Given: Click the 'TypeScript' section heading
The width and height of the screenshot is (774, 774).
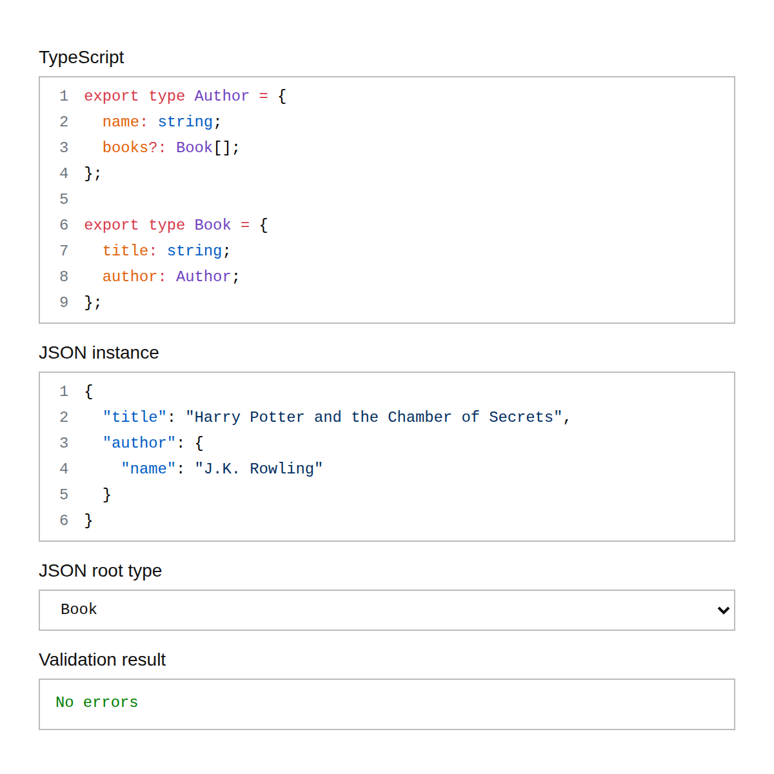Looking at the screenshot, I should pos(81,57).
